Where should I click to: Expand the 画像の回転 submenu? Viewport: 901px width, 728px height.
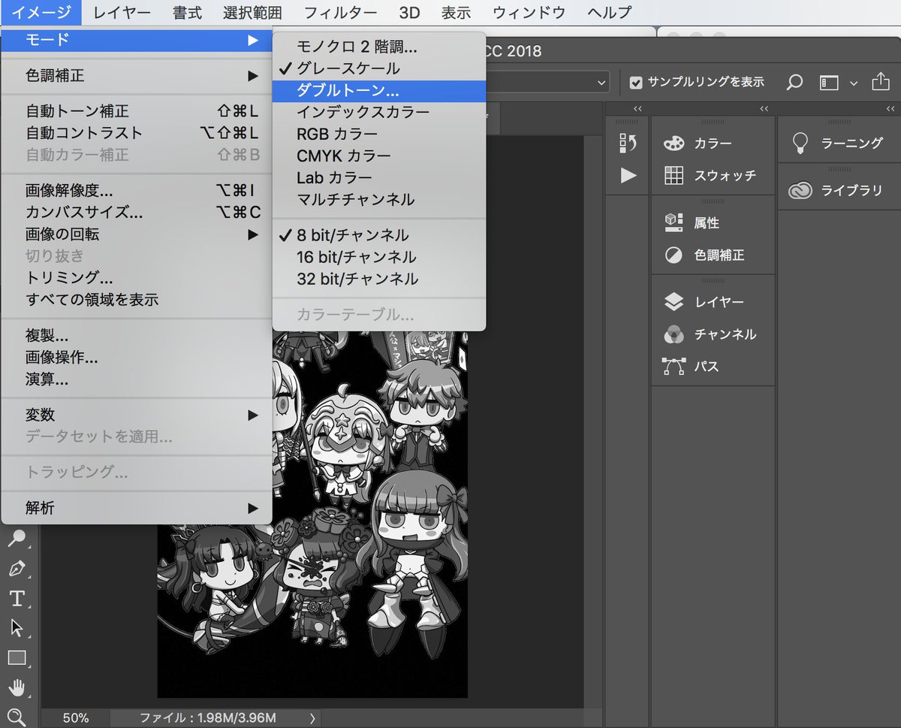[x=137, y=234]
